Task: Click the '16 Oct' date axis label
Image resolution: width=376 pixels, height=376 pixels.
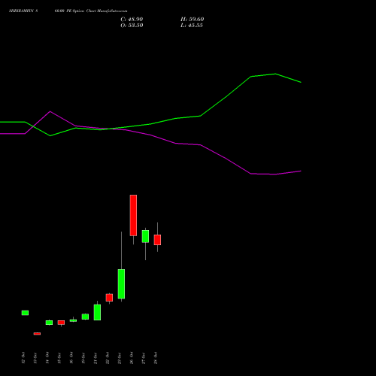Action: pos(71,358)
